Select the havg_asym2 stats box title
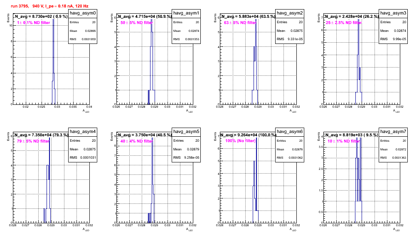414x237 pixels. click(290, 13)
